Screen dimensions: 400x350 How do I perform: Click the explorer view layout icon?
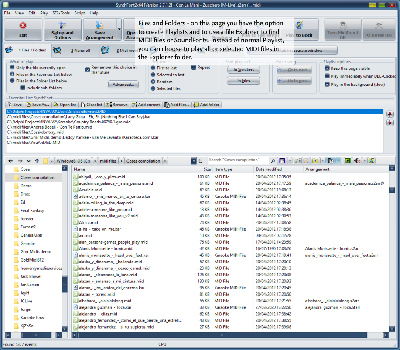[x=282, y=160]
